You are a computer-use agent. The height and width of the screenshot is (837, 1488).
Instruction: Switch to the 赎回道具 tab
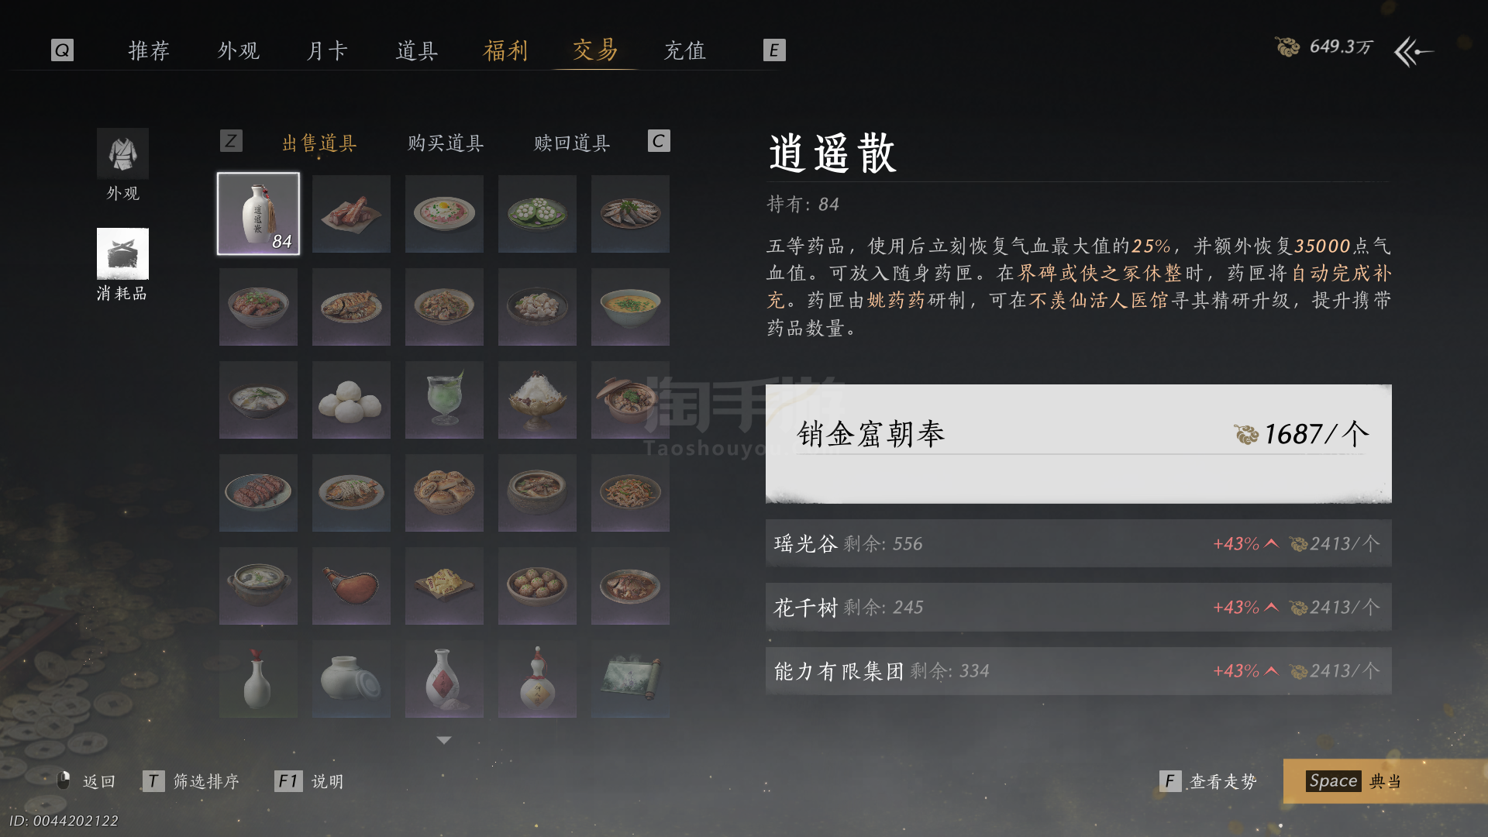point(572,143)
